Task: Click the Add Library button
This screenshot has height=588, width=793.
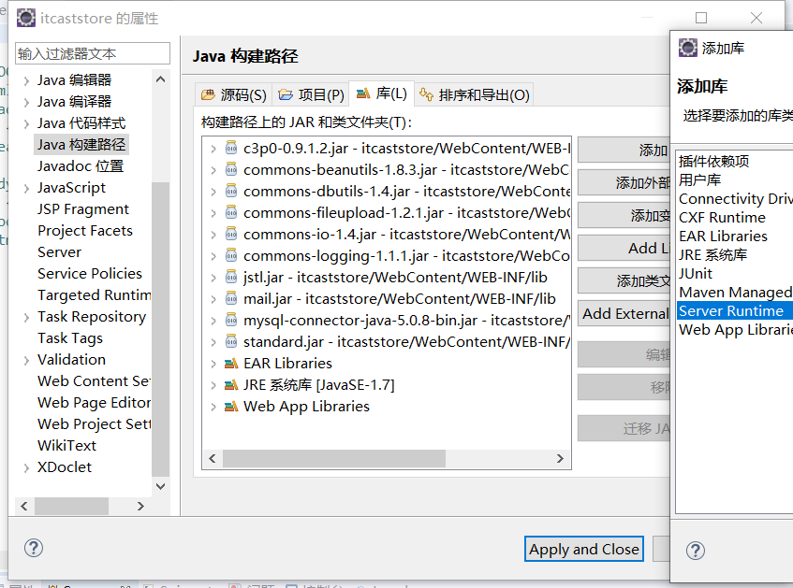Action: tap(624, 248)
